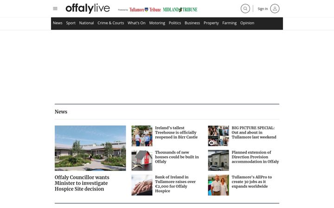The height and width of the screenshot is (208, 334).
Task: Read Direction Provision accommodation article
Action: point(255,157)
